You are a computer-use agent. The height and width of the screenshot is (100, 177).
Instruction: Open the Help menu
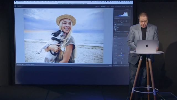pyautogui.click(x=54, y=2)
